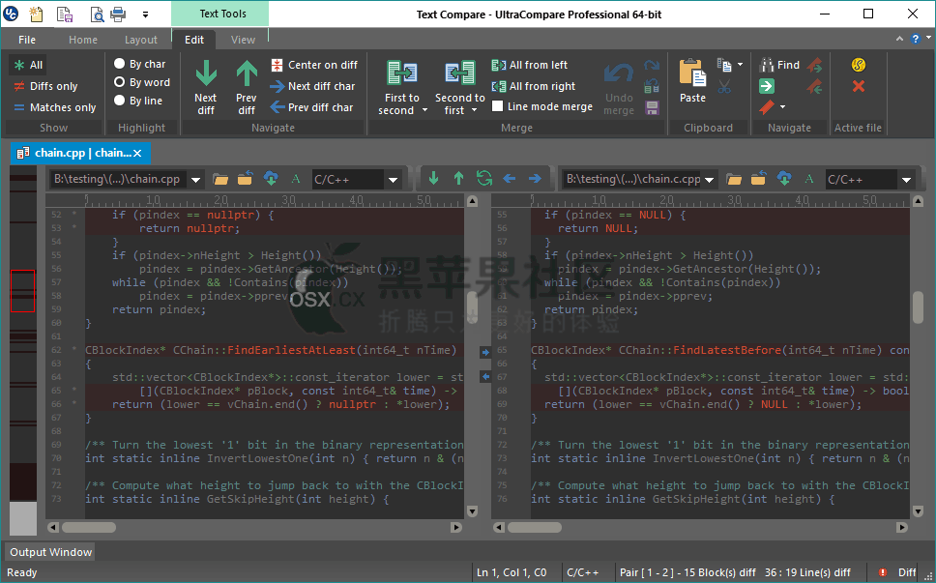The image size is (936, 583).
Task: Open file with right pane folder icon
Action: click(x=734, y=179)
